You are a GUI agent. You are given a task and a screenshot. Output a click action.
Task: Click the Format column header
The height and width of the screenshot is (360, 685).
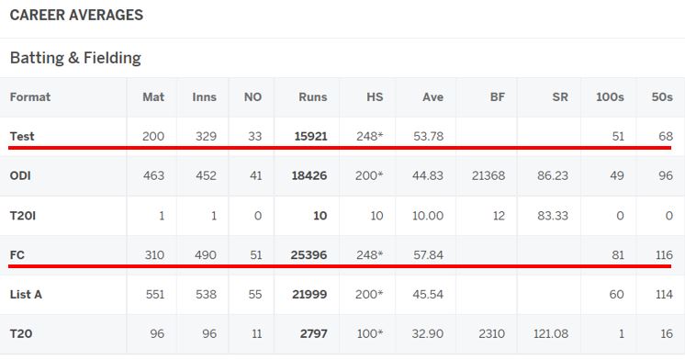click(x=30, y=97)
